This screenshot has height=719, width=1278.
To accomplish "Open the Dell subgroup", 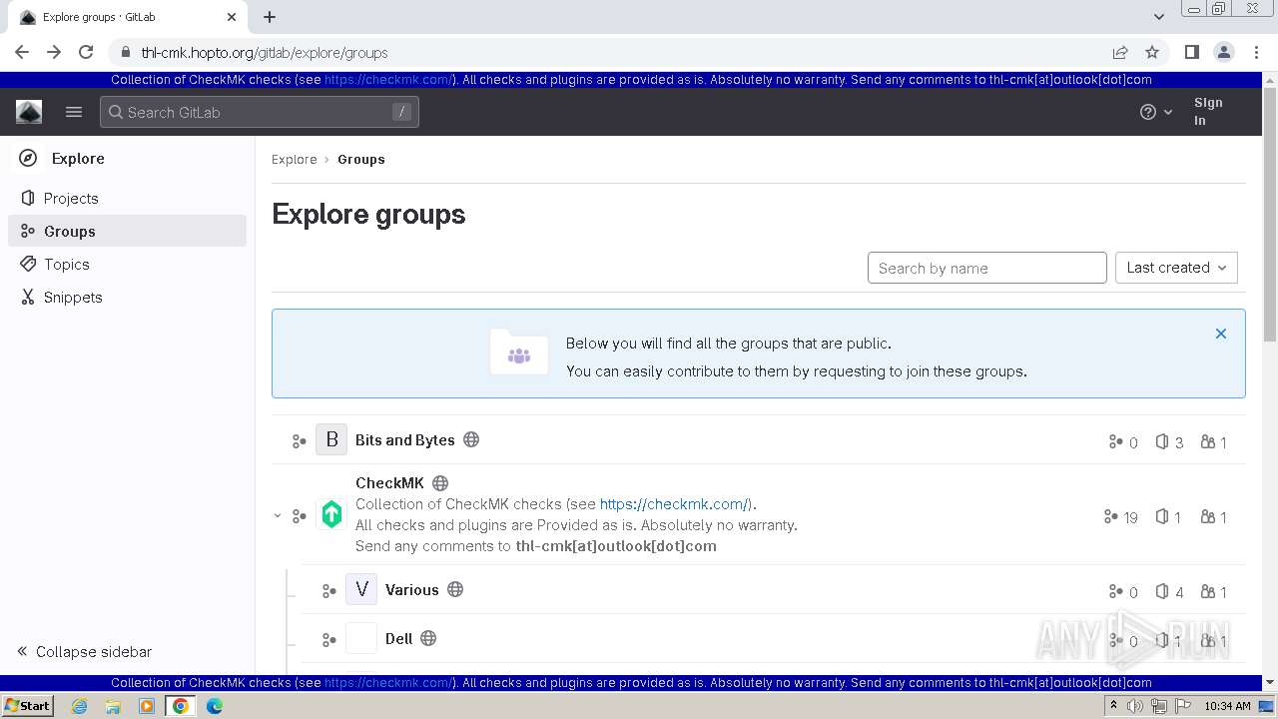I will coord(398,638).
